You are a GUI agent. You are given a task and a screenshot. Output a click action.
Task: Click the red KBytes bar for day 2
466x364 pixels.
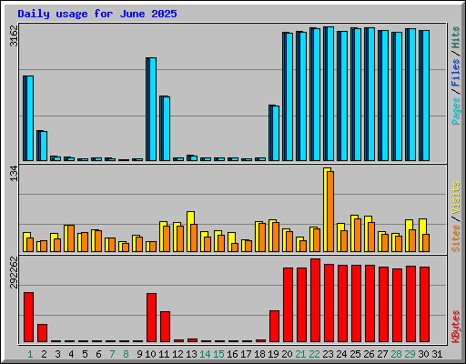tap(42, 333)
